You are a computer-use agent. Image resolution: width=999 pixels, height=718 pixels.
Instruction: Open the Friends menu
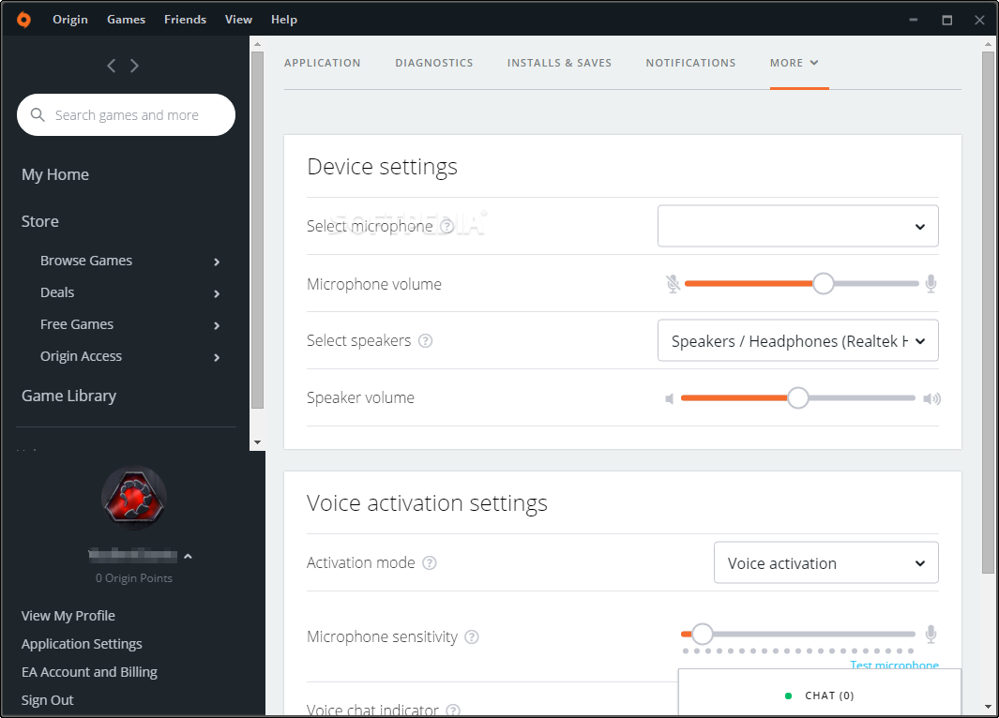click(186, 20)
